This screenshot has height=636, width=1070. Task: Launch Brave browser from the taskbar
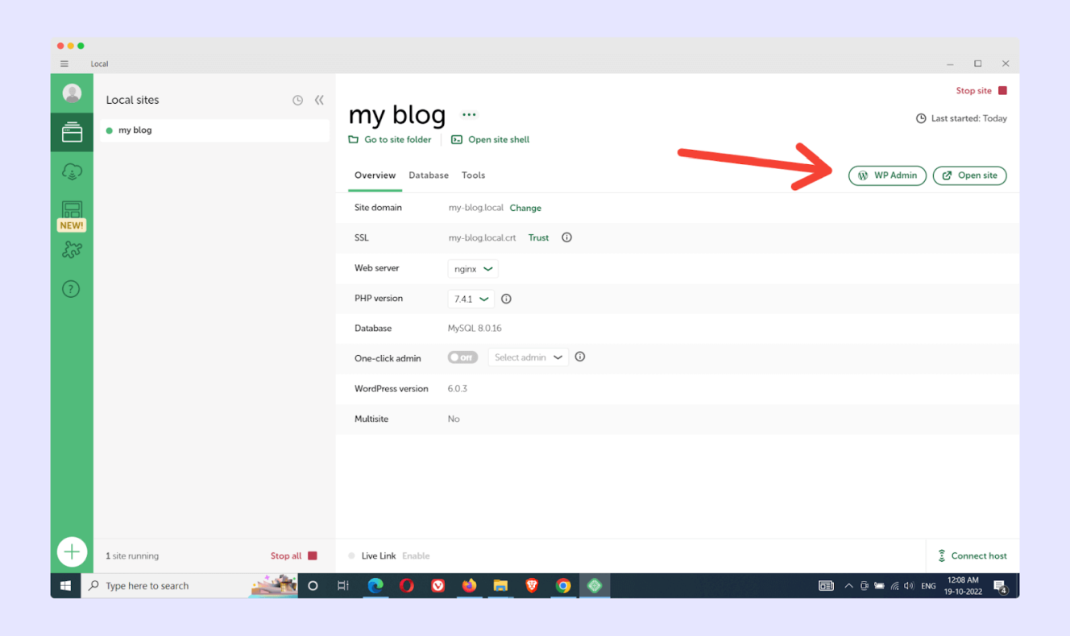coord(532,586)
